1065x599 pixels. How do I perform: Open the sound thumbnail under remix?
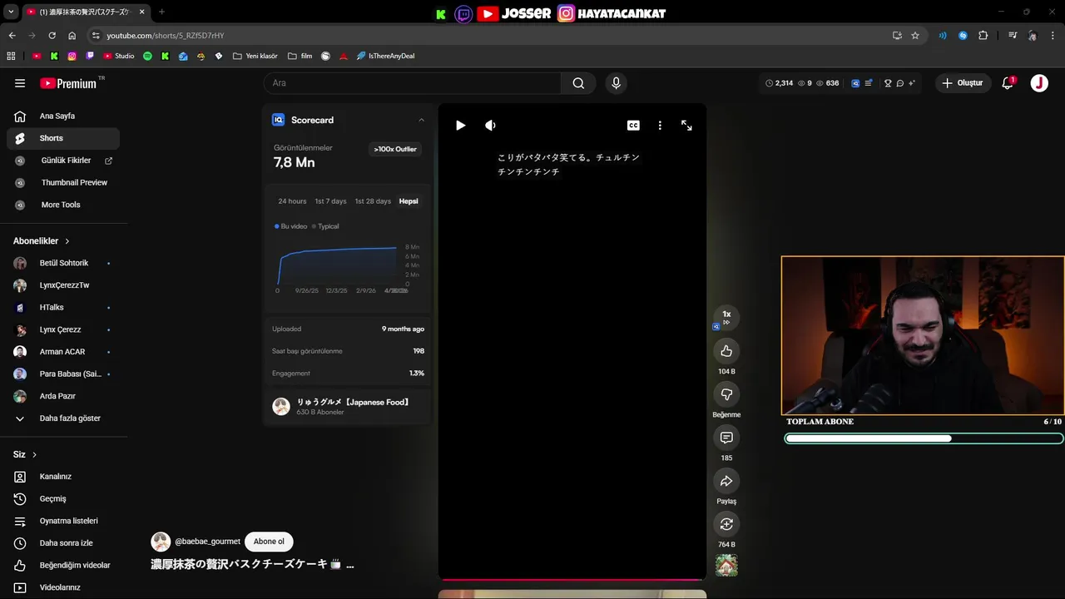(x=726, y=566)
